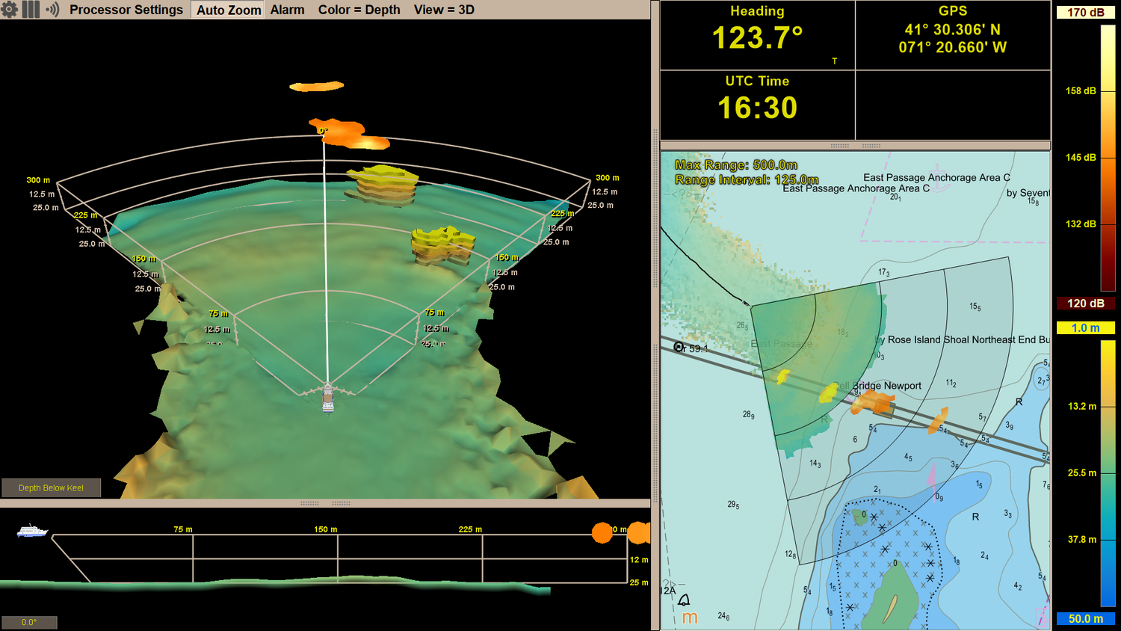Adjust the 170 dB color intensity scale

(1084, 11)
